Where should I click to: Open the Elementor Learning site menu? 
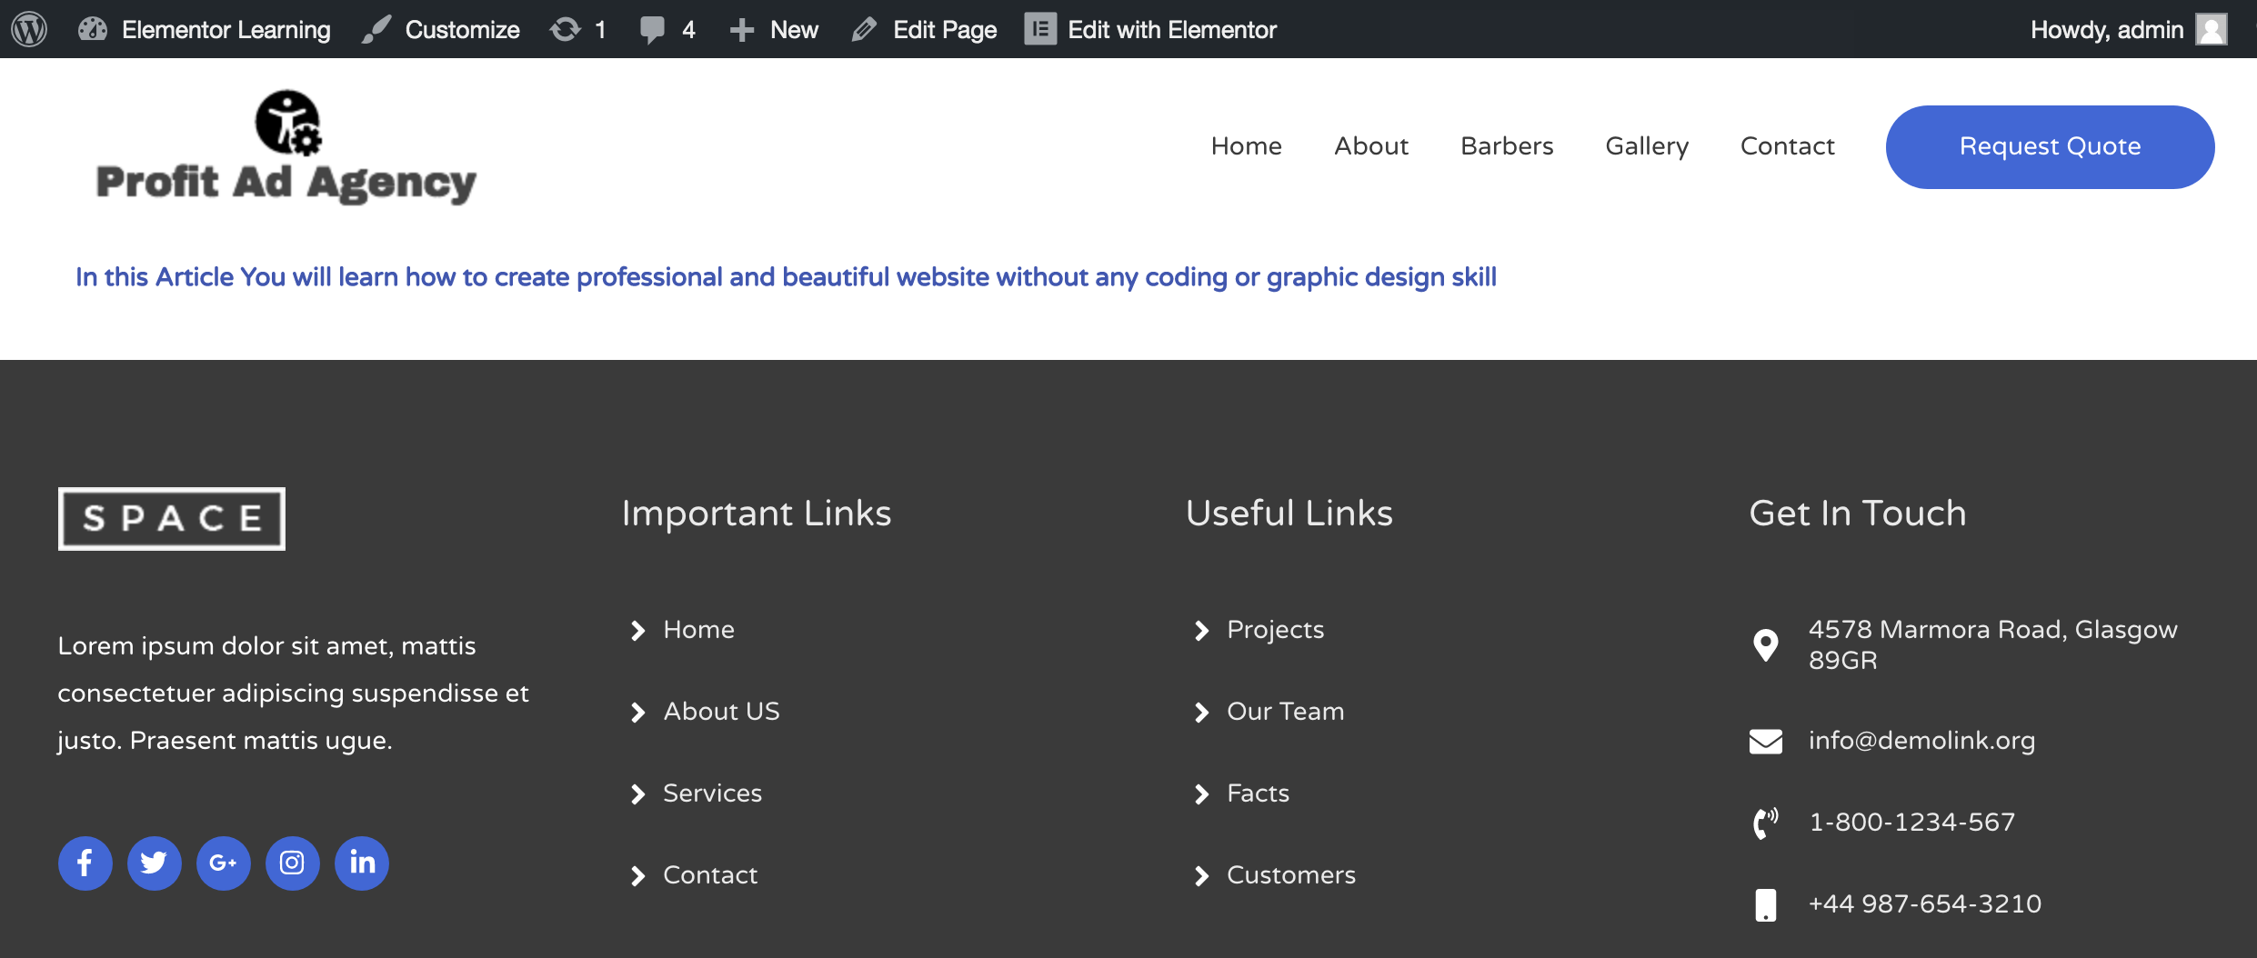(206, 29)
